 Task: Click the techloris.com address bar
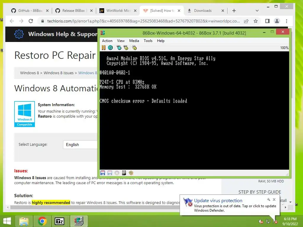[x=144, y=21]
